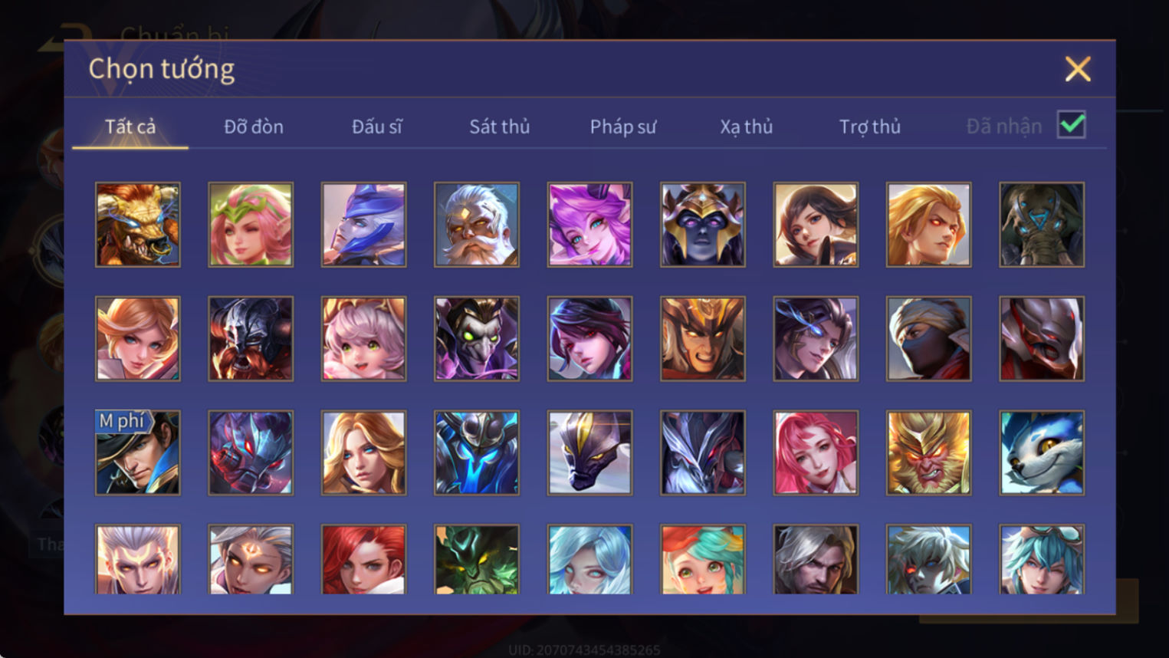Choose the golden monkey king hero
The image size is (1169, 658).
pyautogui.click(x=928, y=452)
